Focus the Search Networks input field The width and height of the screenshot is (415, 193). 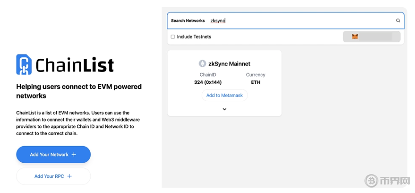(x=299, y=21)
